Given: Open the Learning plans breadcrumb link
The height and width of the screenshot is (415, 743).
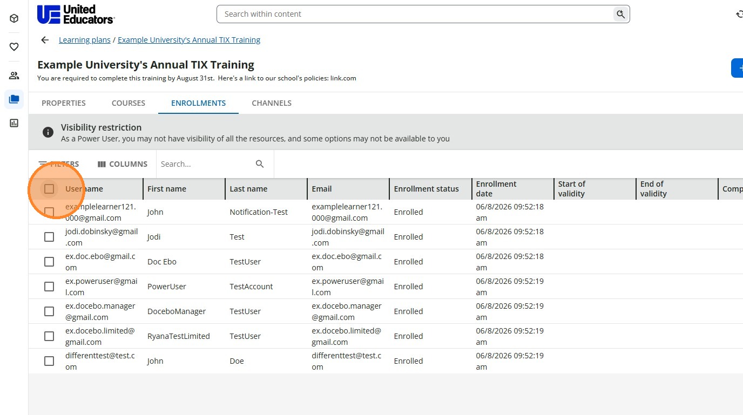Looking at the screenshot, I should [85, 40].
